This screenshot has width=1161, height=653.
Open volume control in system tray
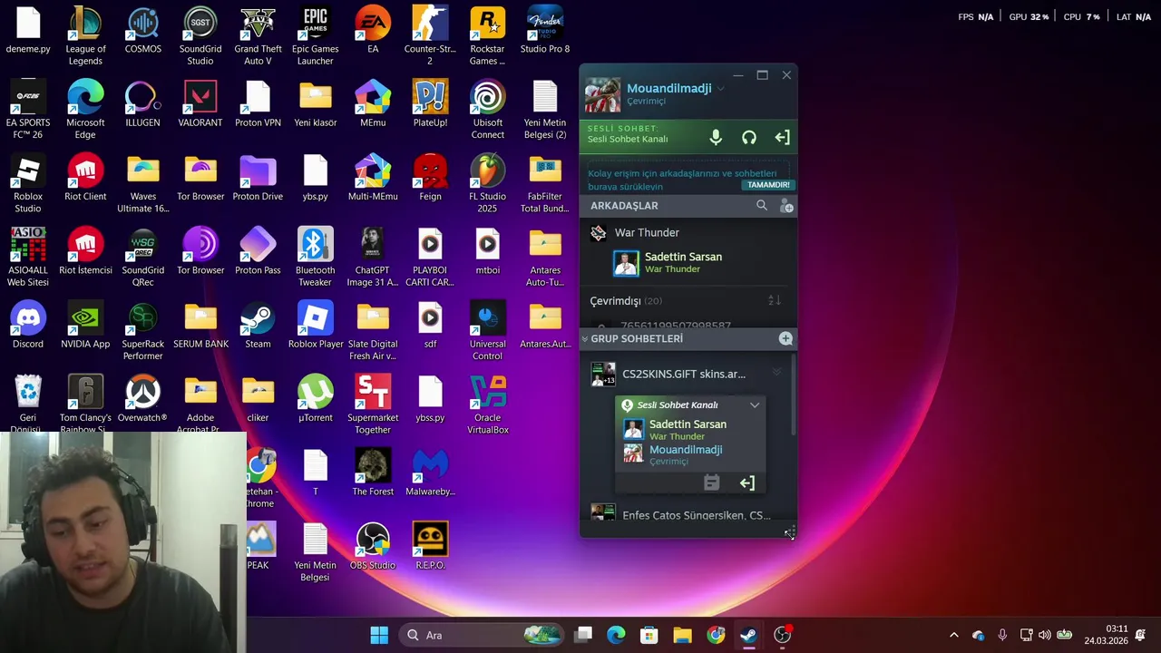pos(1045,635)
